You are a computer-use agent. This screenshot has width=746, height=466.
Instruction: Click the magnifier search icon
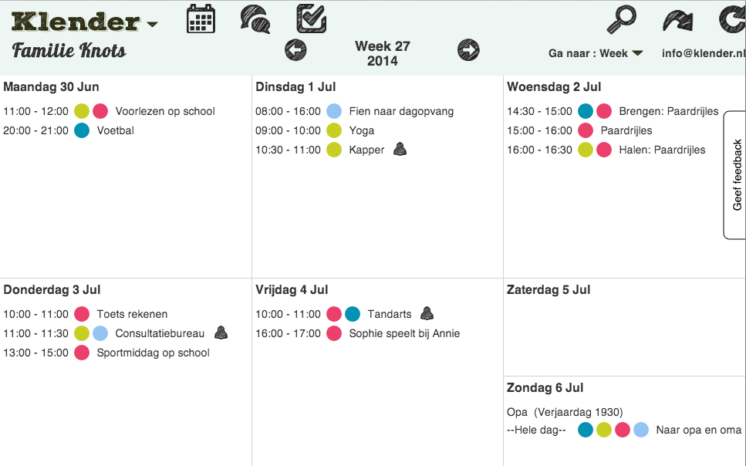click(x=621, y=20)
